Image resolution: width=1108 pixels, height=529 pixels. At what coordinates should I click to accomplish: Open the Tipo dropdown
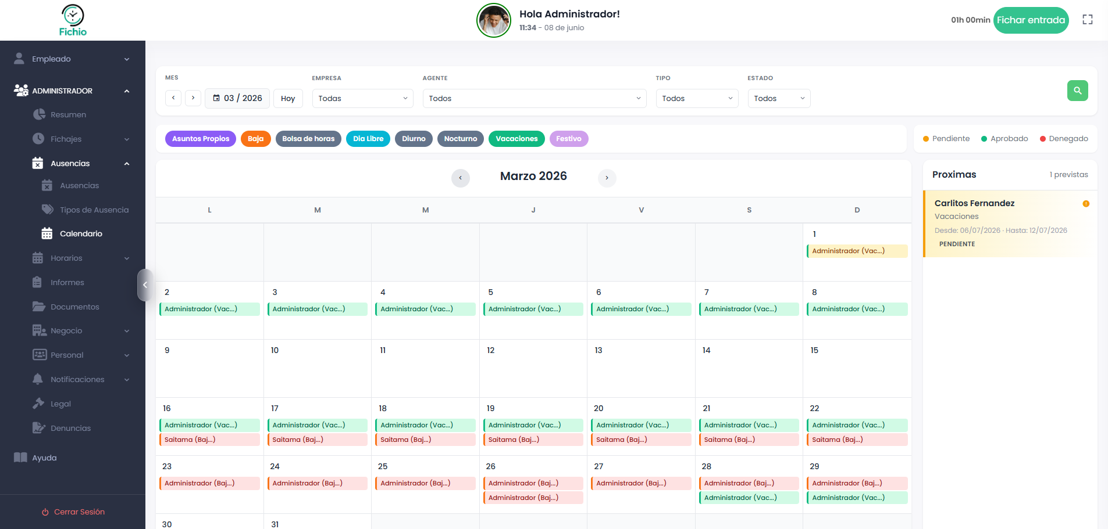pyautogui.click(x=697, y=98)
